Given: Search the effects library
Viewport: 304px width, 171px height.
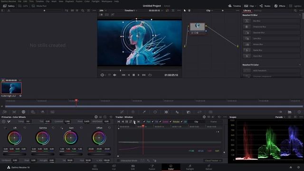Looking at the screenshot, I should click(x=295, y=10).
